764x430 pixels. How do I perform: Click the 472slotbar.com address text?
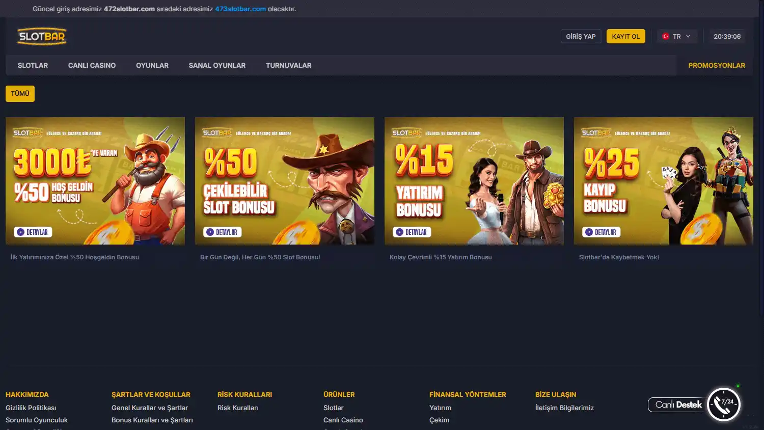[x=129, y=9]
